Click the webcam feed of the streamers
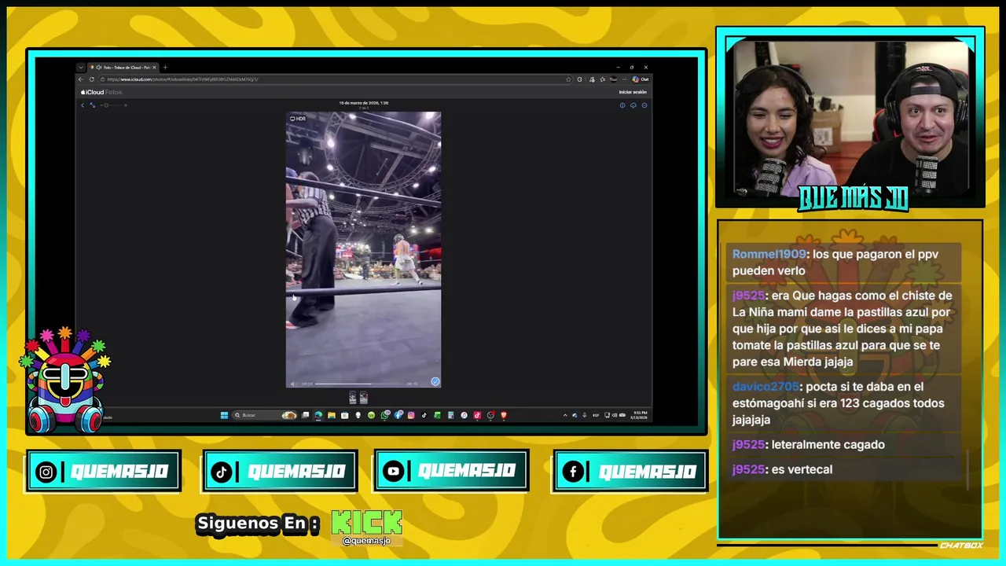 (851, 118)
